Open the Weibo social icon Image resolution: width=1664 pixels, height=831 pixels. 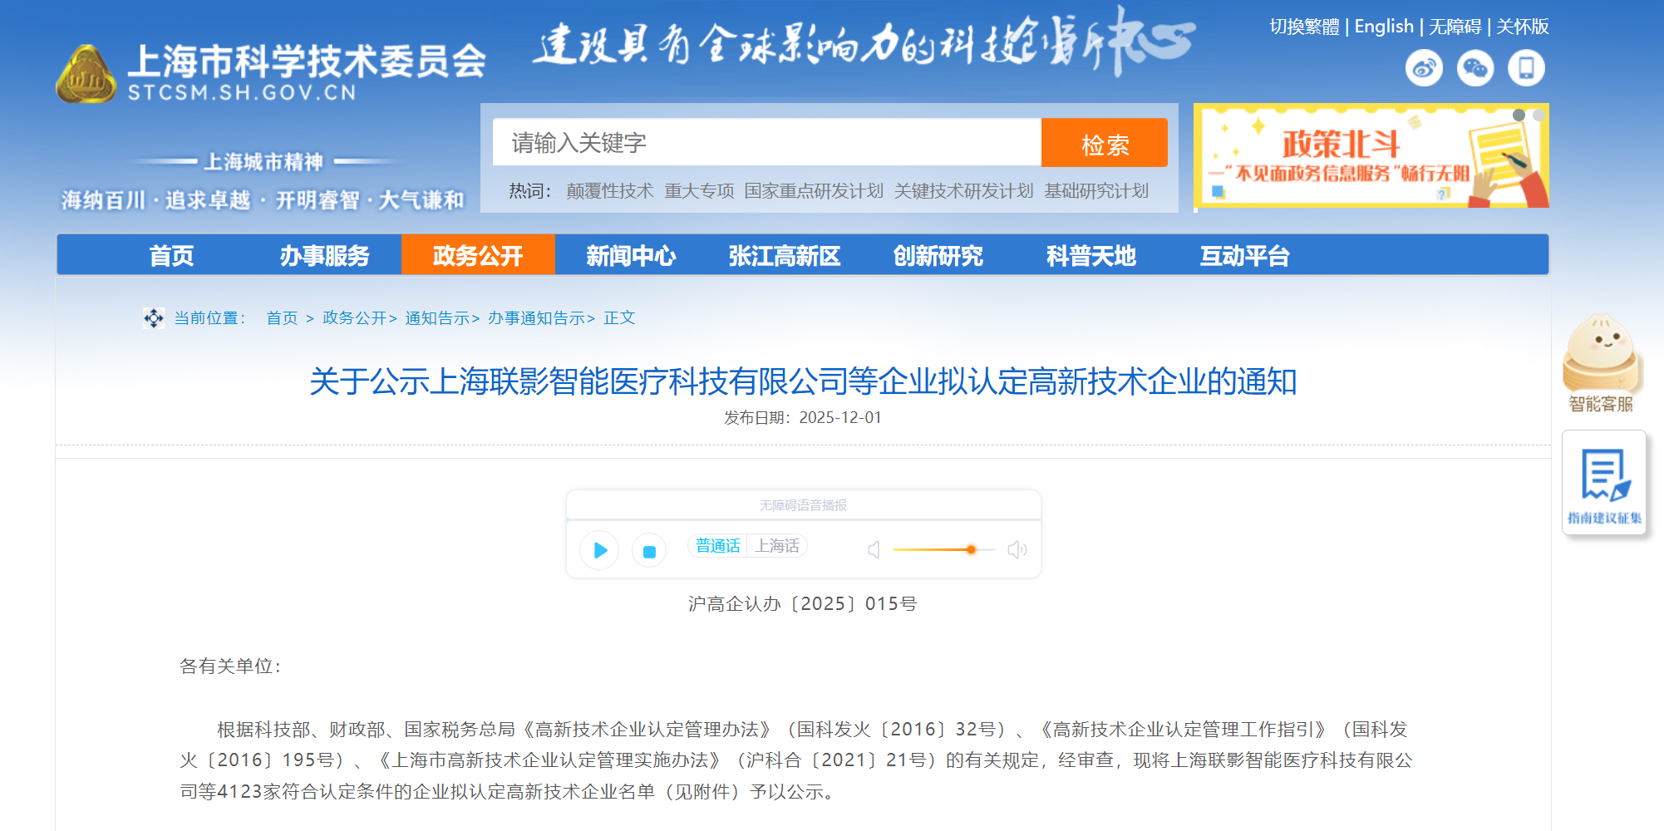[x=1424, y=68]
